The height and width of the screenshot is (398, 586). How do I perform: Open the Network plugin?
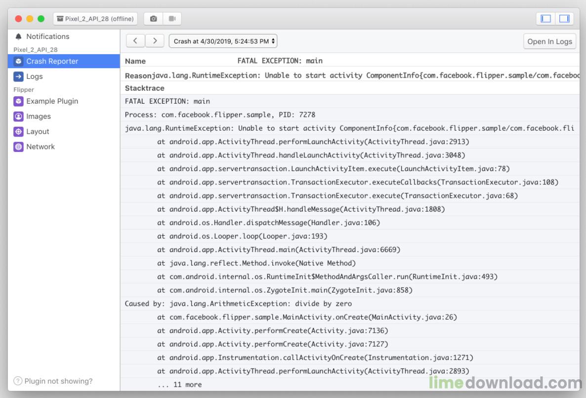[40, 146]
